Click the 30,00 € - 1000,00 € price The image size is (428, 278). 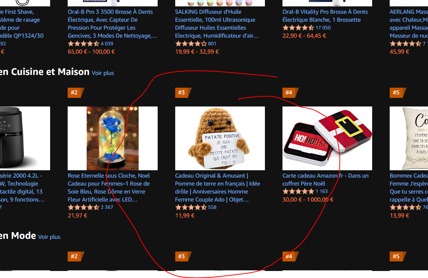click(x=308, y=200)
